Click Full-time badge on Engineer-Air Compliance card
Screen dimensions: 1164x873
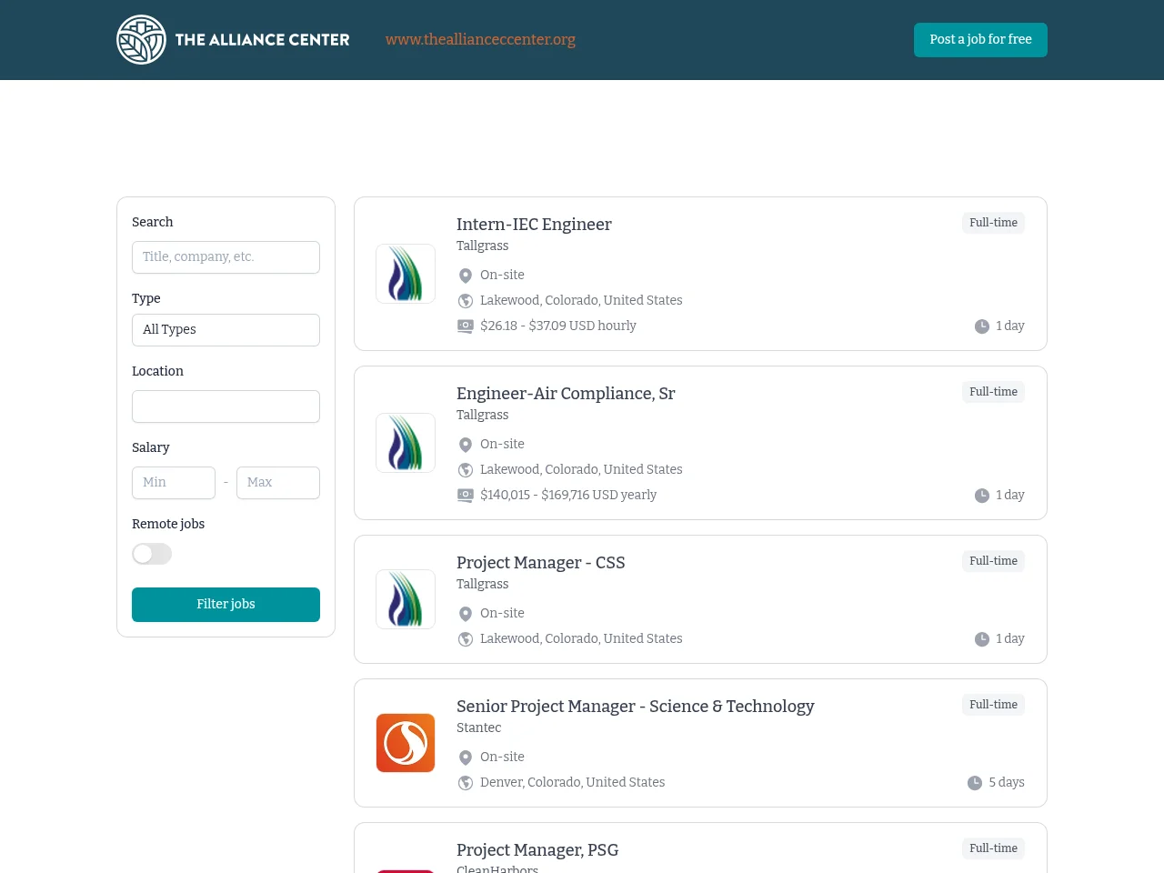click(993, 392)
